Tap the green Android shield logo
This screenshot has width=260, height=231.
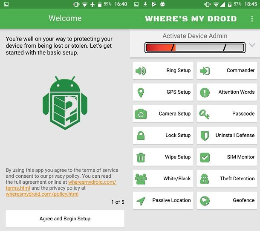tap(65, 103)
